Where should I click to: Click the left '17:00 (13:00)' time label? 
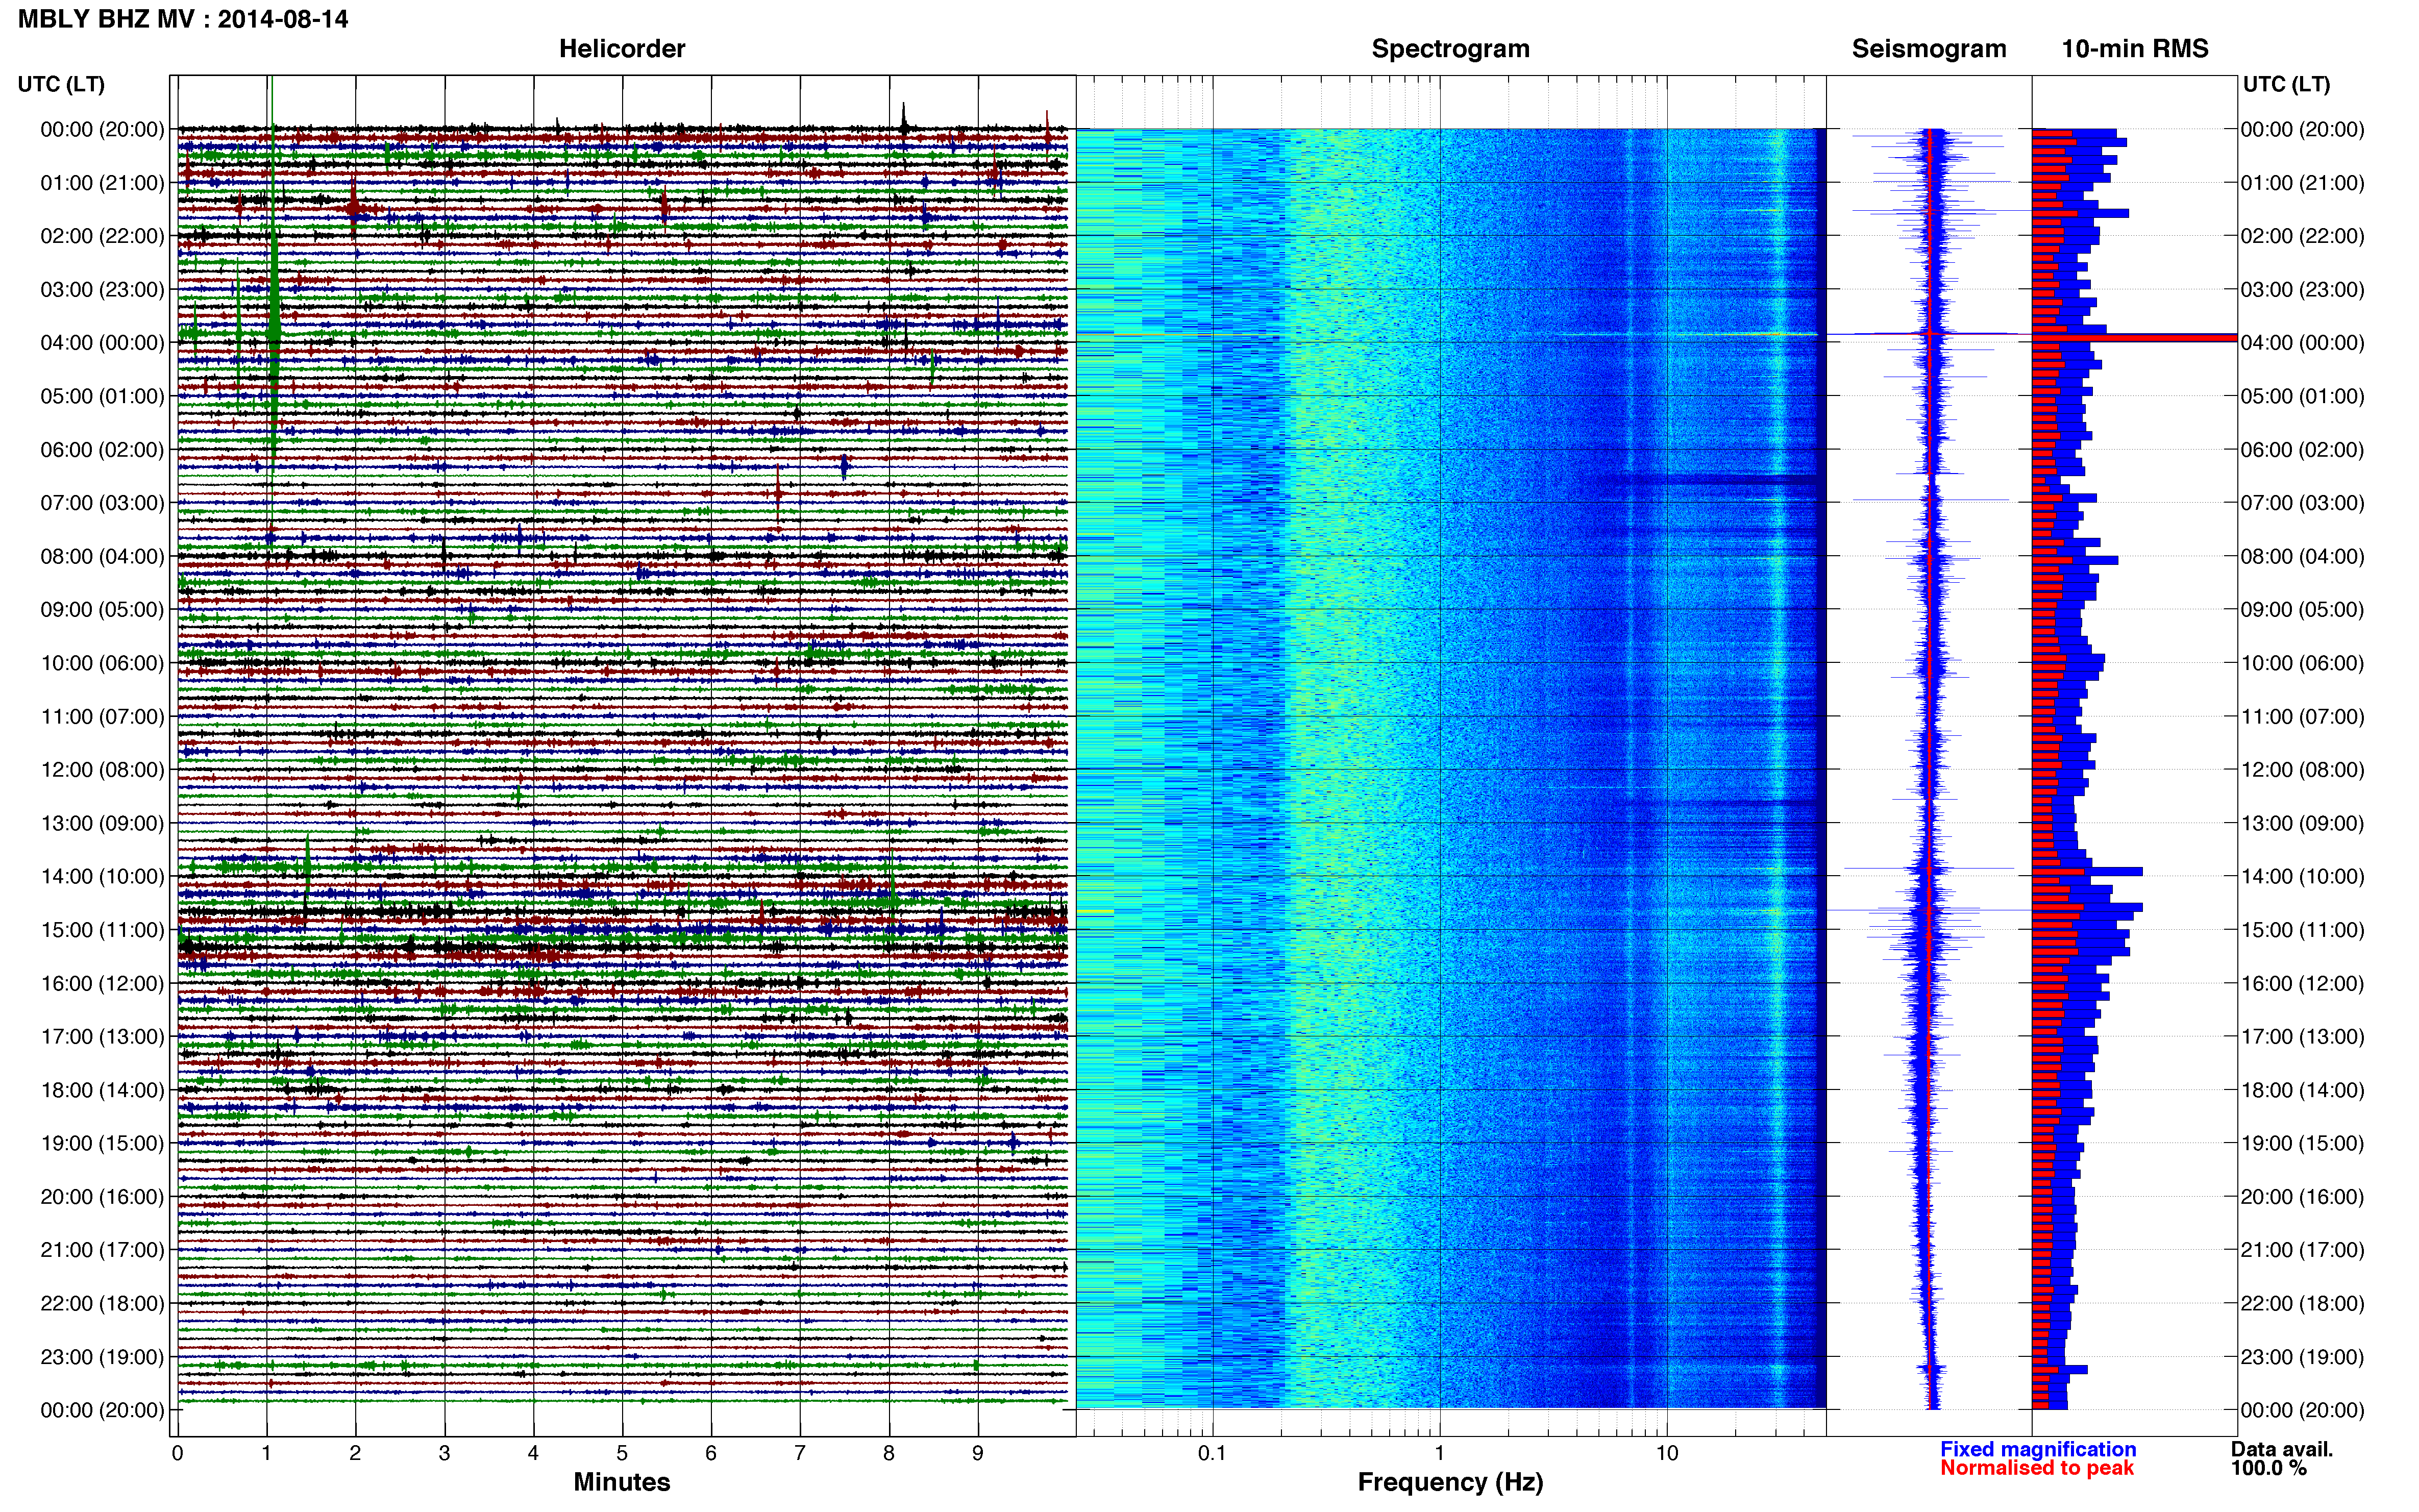[102, 1037]
